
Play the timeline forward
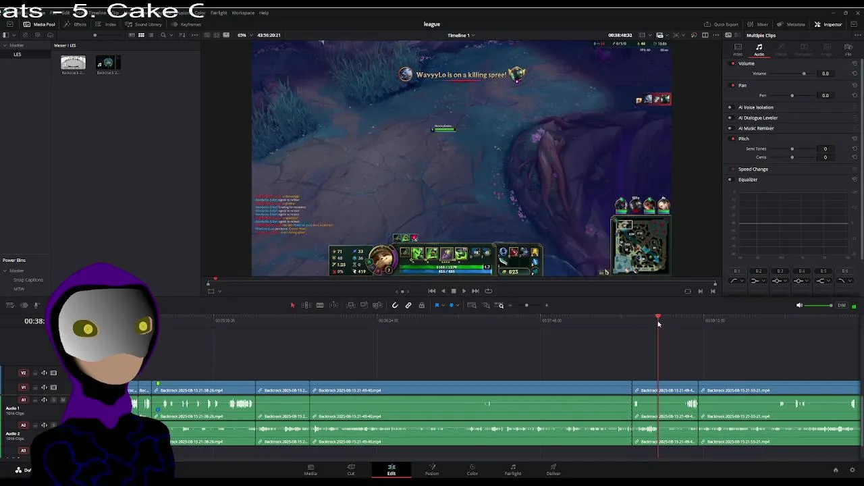(464, 291)
